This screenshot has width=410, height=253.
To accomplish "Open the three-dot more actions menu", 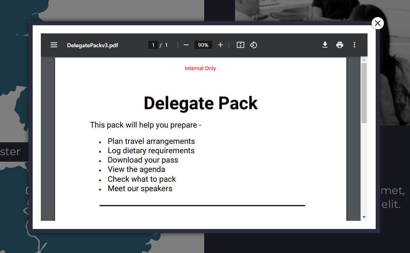I will point(354,45).
